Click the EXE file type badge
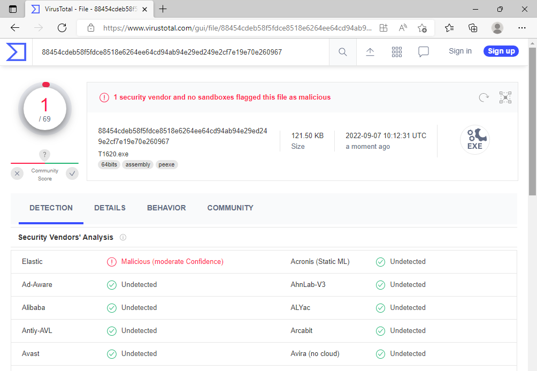This screenshot has width=537, height=371. [x=475, y=139]
